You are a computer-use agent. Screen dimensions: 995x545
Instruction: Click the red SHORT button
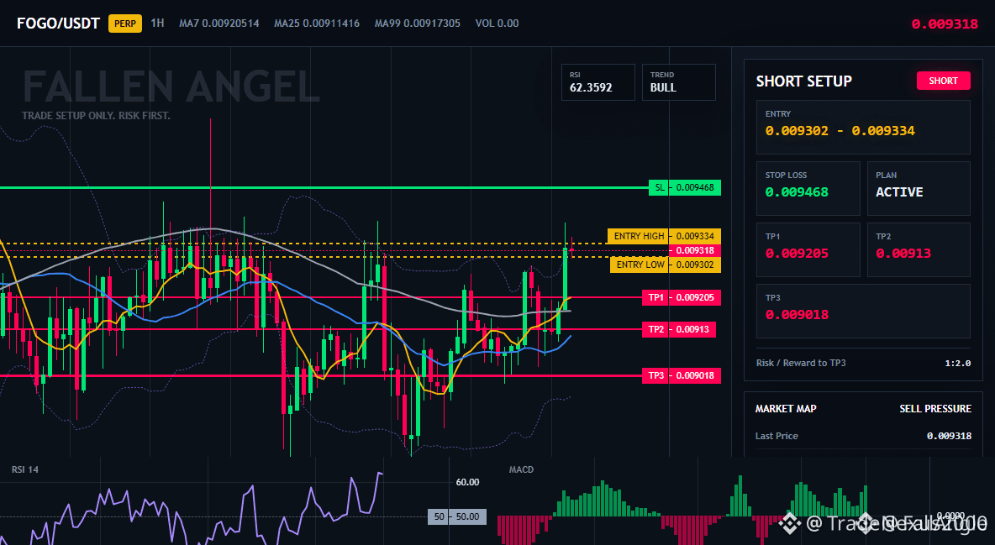[x=943, y=81]
